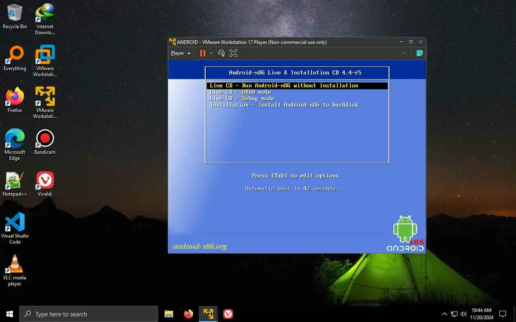Open the Player menu in VMware

180,53
